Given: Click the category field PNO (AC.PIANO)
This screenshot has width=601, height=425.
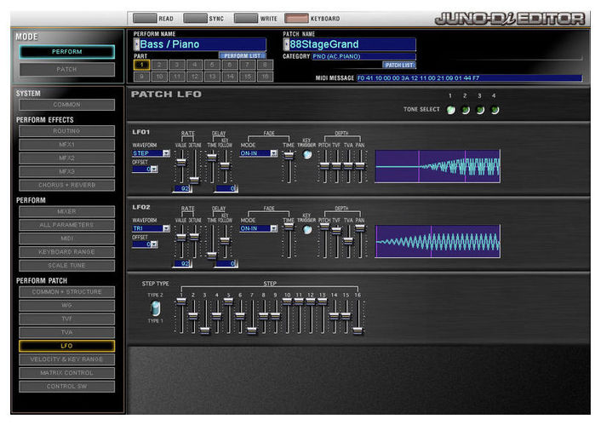Looking at the screenshot, I should click(x=363, y=56).
